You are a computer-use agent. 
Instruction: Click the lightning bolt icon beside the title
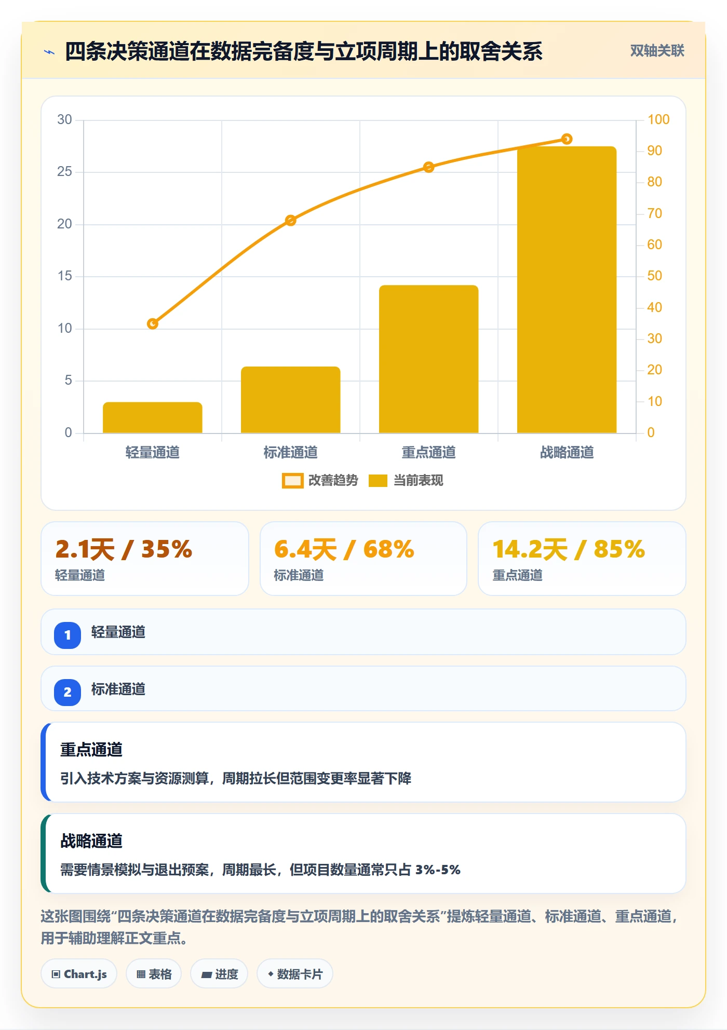click(49, 52)
